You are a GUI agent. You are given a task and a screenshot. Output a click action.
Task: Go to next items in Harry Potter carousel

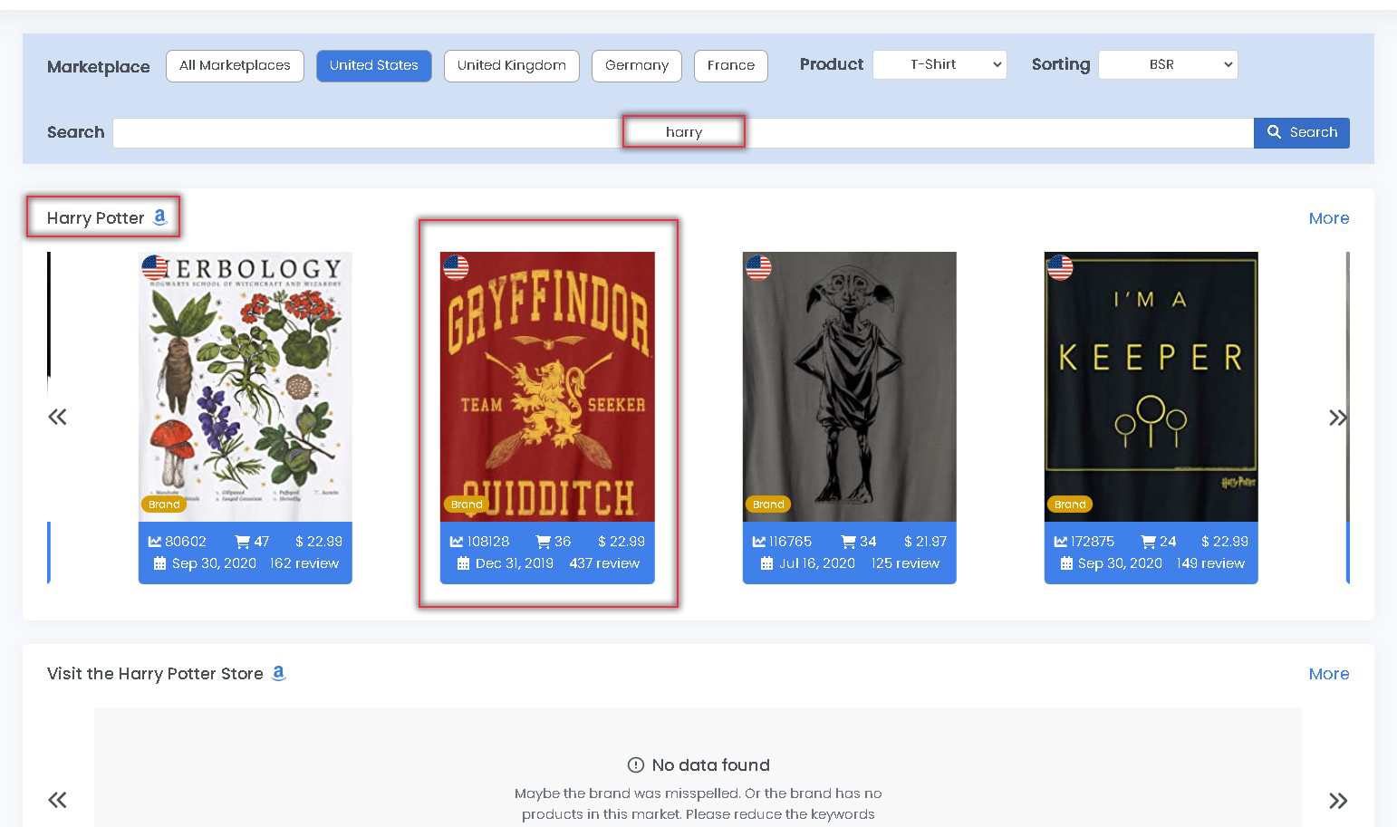tap(1338, 418)
